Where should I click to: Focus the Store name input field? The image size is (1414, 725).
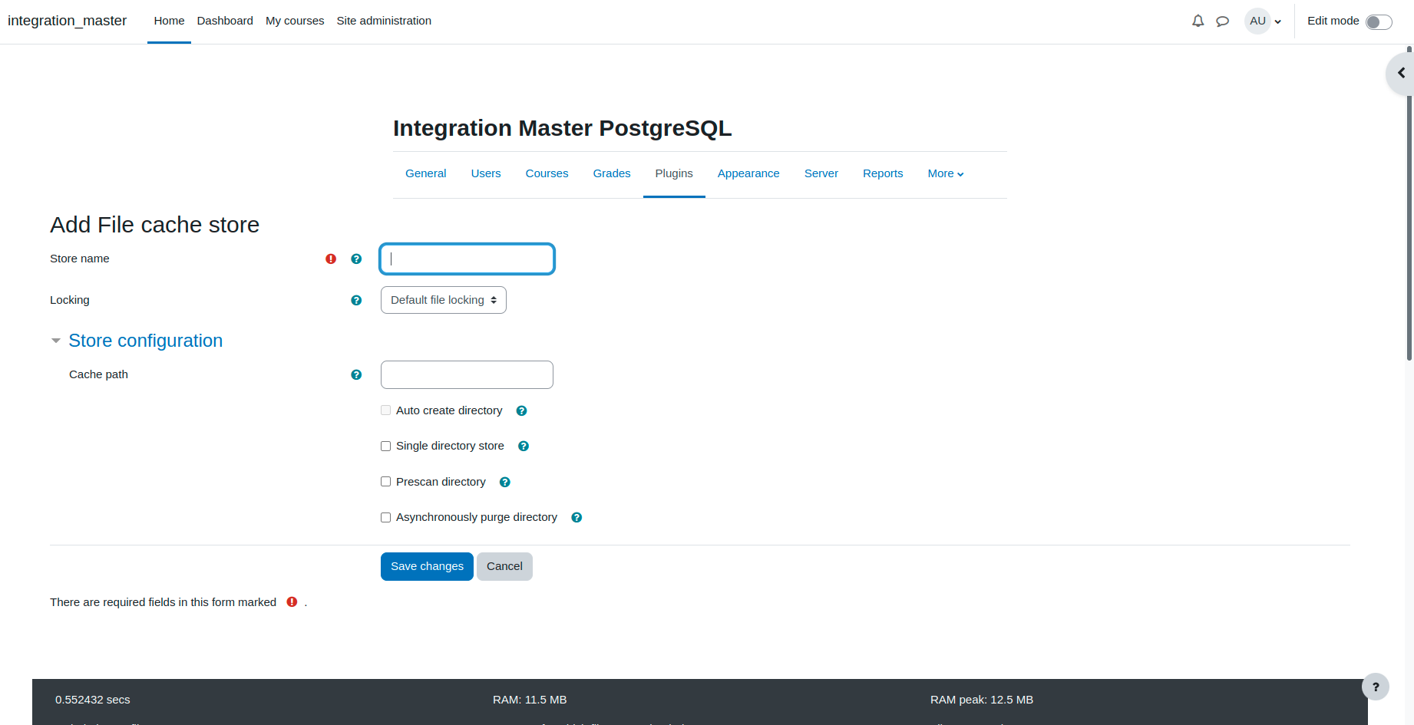pos(467,259)
